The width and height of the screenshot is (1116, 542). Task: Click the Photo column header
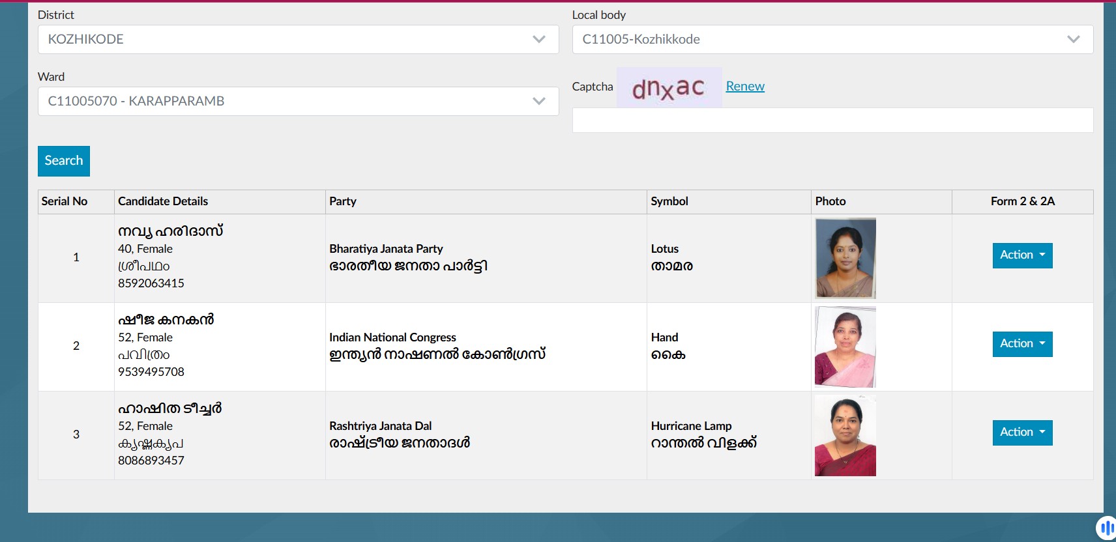click(830, 201)
